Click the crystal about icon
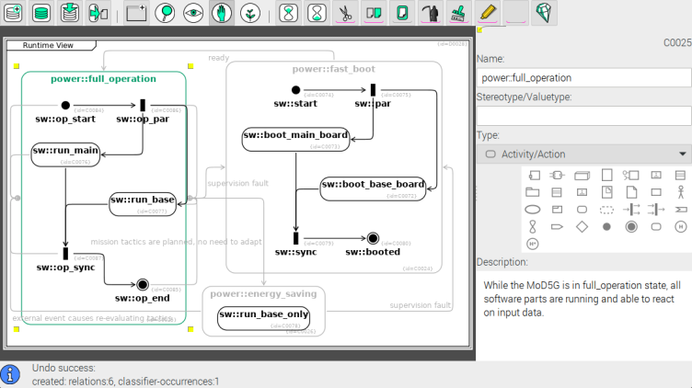The width and height of the screenshot is (692, 388). click(545, 13)
